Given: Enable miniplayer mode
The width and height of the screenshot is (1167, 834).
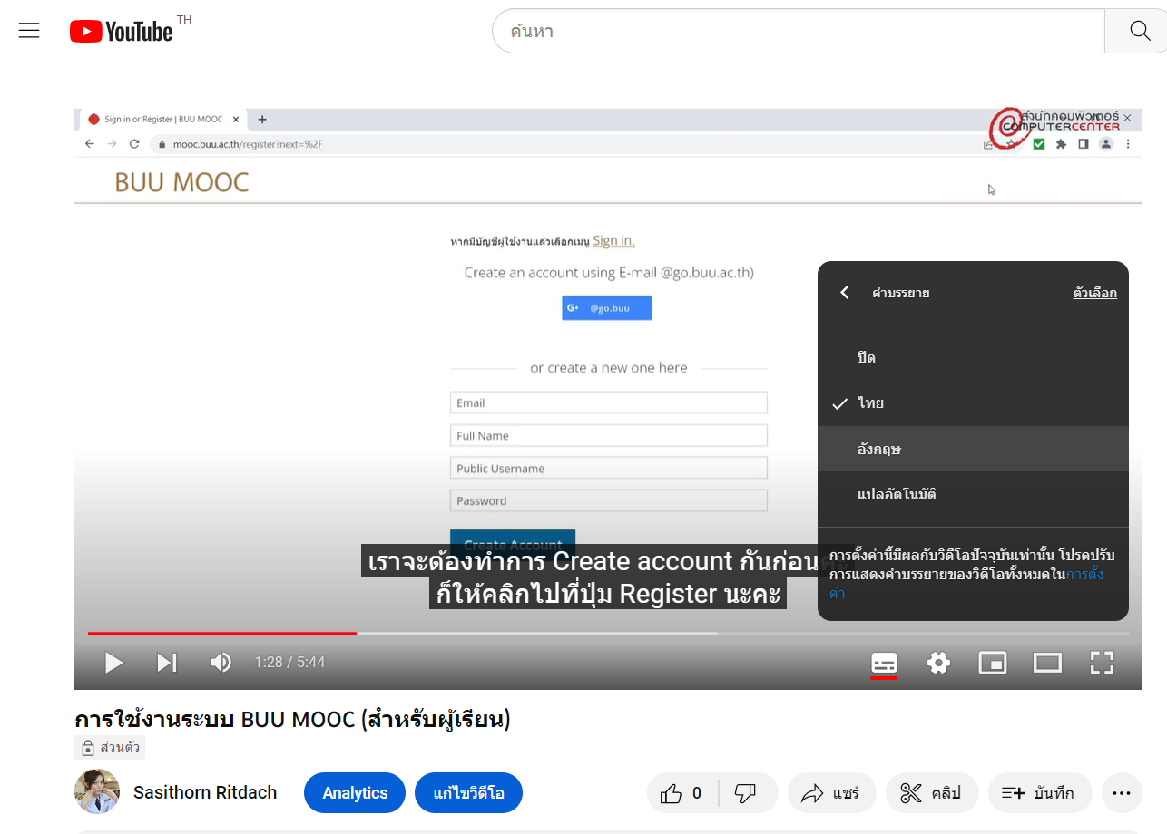Looking at the screenshot, I should click(x=993, y=663).
